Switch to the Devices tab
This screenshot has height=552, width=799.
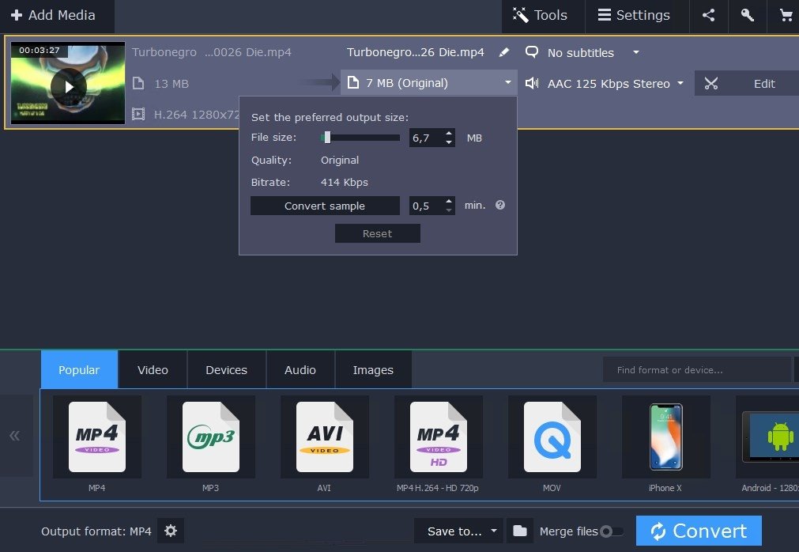226,369
